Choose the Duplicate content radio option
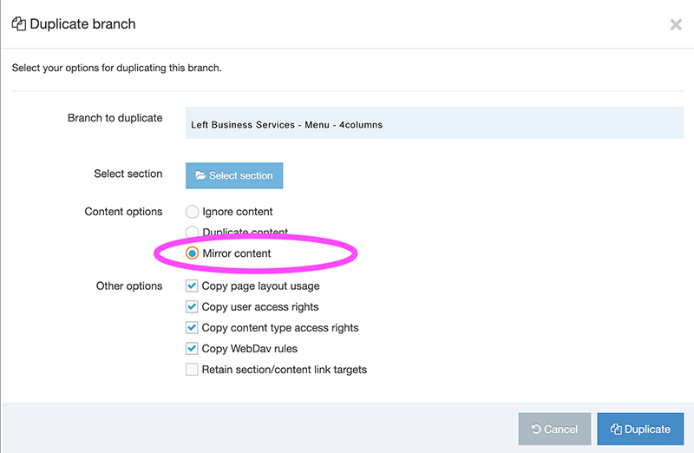694x453 pixels. (193, 232)
